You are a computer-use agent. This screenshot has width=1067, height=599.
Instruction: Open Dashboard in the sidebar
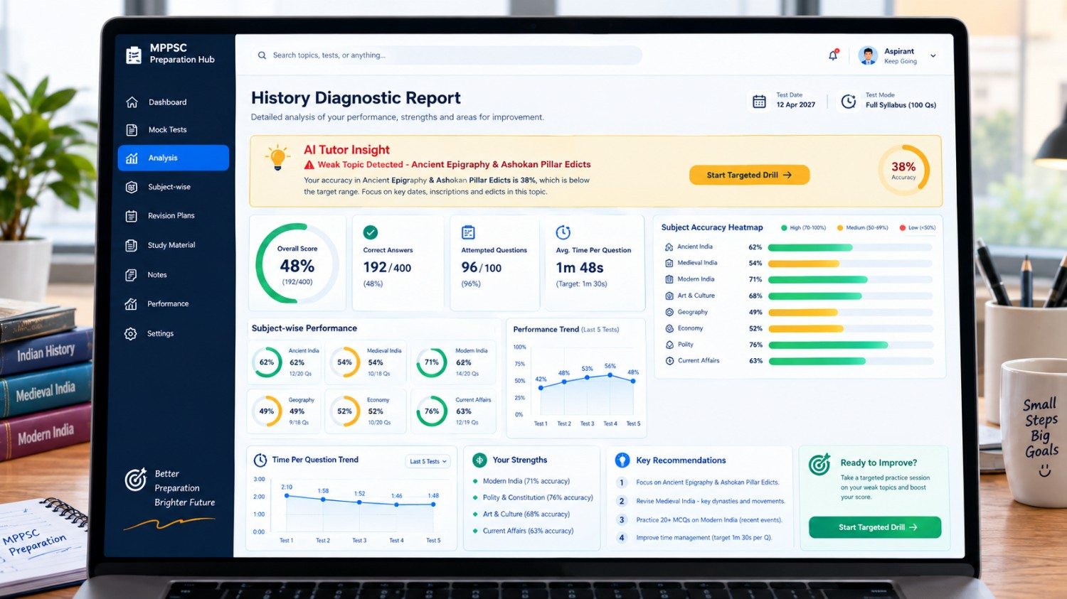173,102
